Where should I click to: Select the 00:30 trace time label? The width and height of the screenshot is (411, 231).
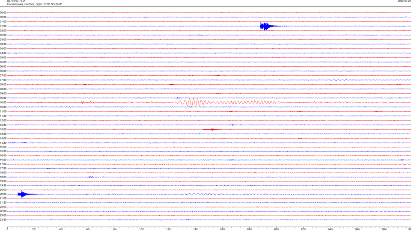3,17
